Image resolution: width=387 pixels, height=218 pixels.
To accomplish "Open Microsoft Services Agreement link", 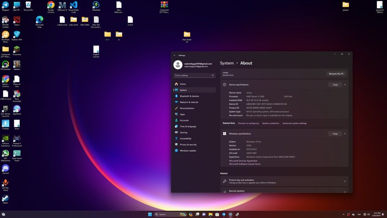I will (x=243, y=161).
